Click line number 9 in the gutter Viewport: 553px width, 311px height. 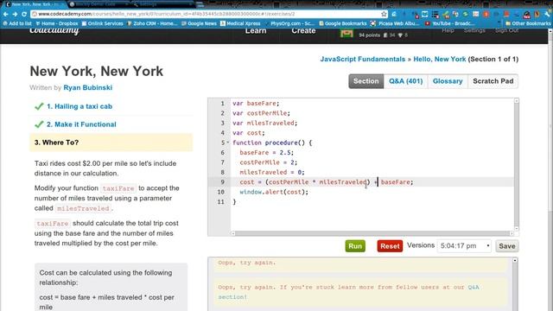(x=222, y=182)
